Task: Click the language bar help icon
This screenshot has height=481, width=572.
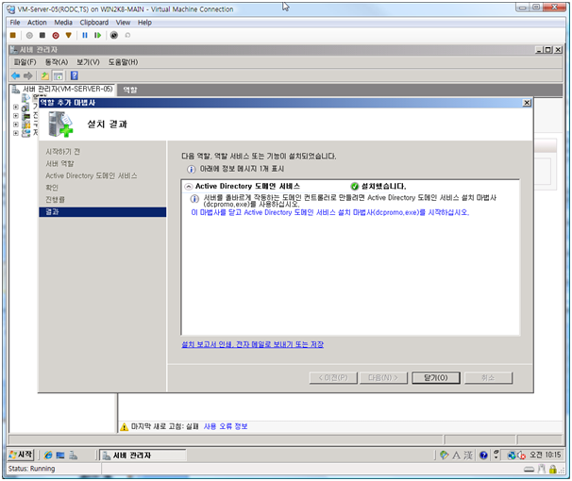Action: click(483, 456)
